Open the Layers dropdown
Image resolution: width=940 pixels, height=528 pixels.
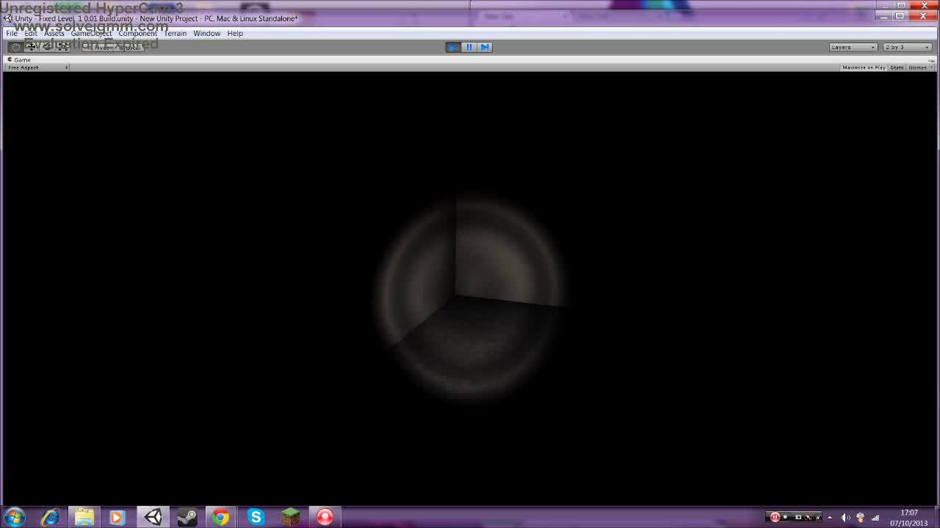(853, 47)
